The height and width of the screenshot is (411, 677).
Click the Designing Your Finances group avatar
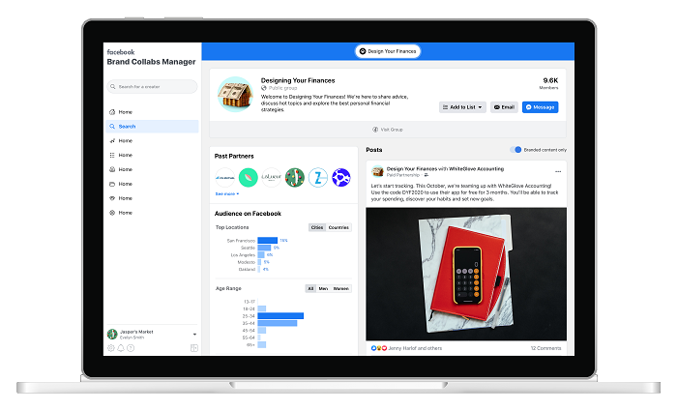point(233,94)
